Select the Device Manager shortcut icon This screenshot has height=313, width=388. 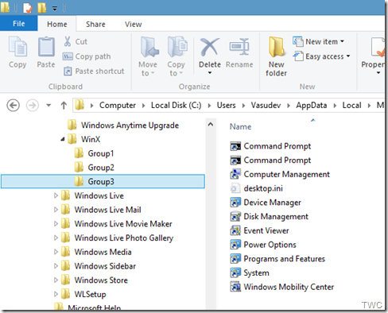point(235,203)
